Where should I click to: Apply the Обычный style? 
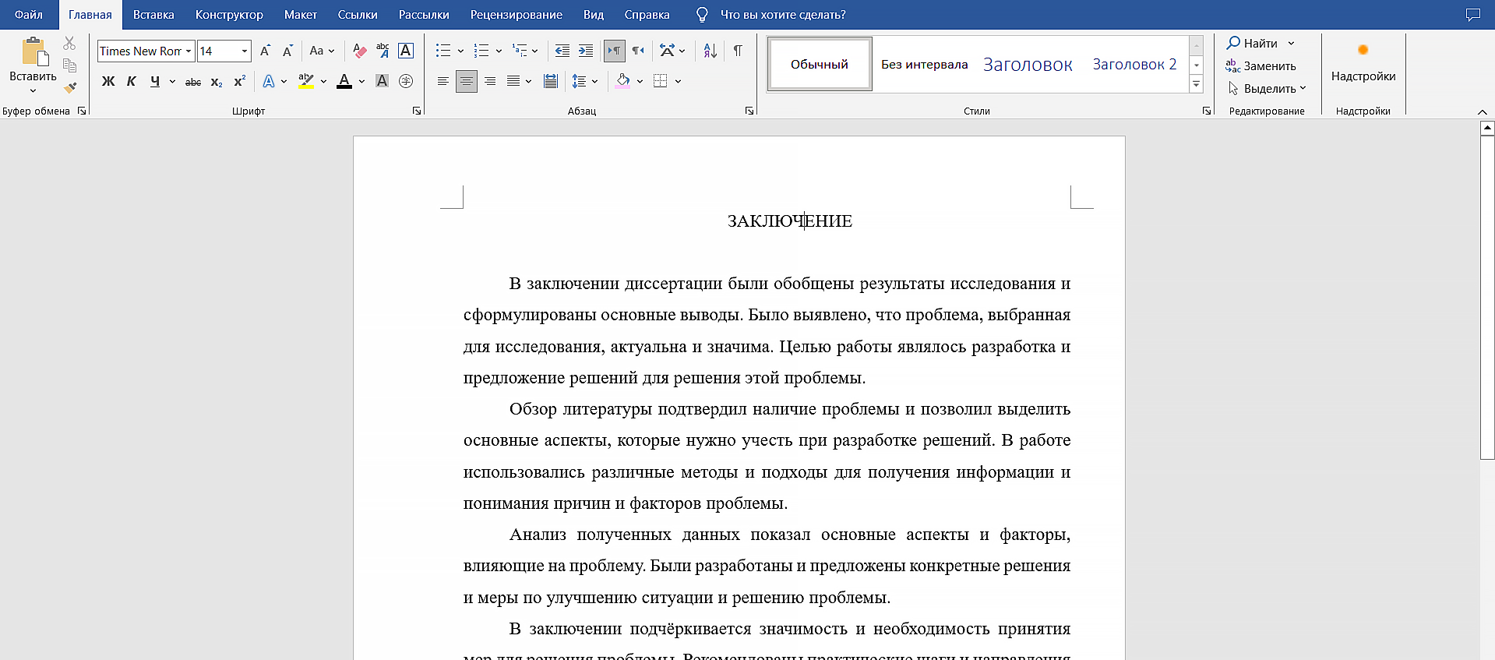tap(820, 64)
